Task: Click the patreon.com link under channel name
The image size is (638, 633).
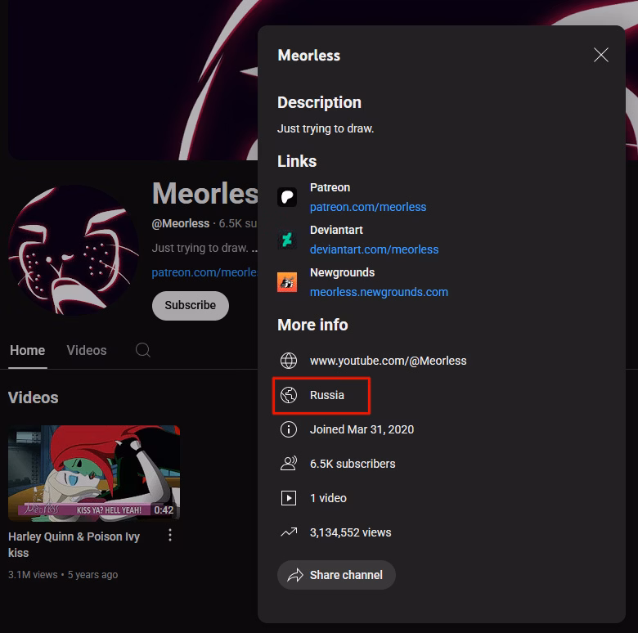Action: coord(204,272)
